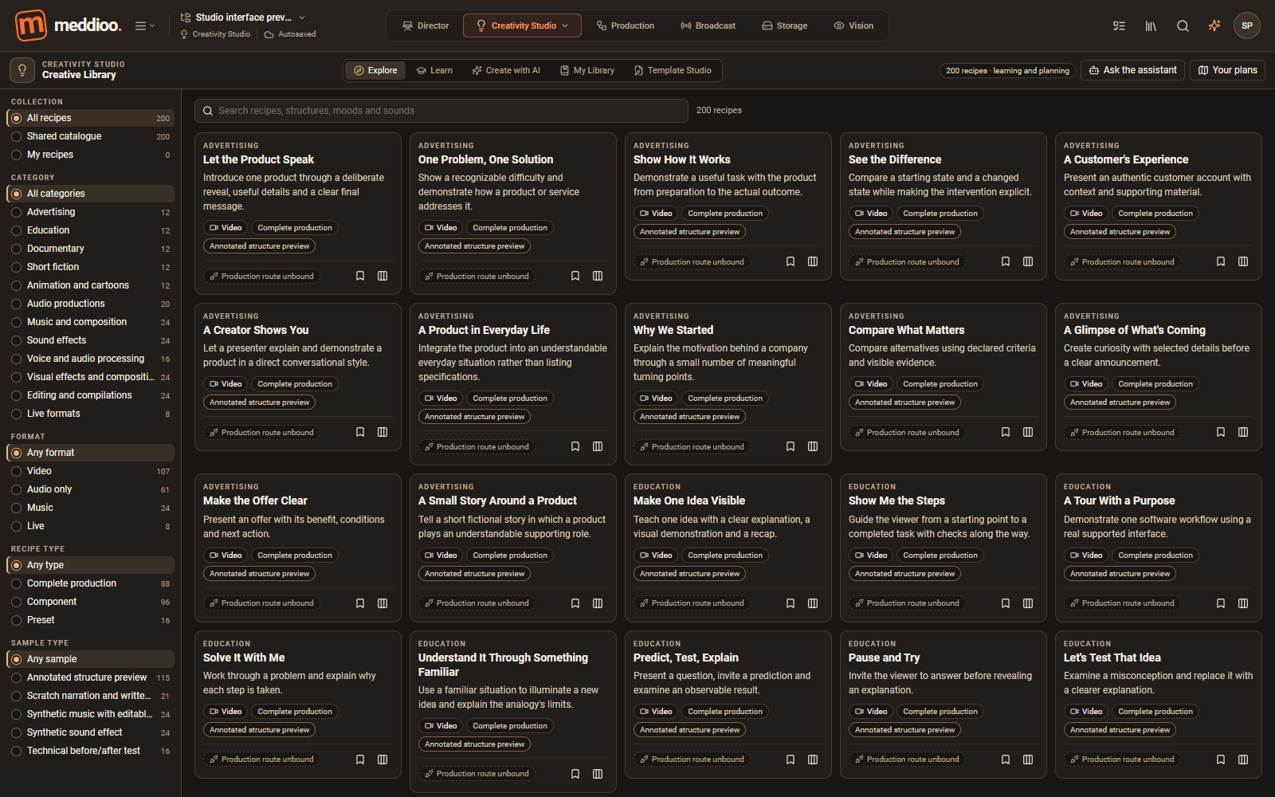Click Production route unbound on Compare What Matters
1275x797 pixels.
[x=906, y=432]
